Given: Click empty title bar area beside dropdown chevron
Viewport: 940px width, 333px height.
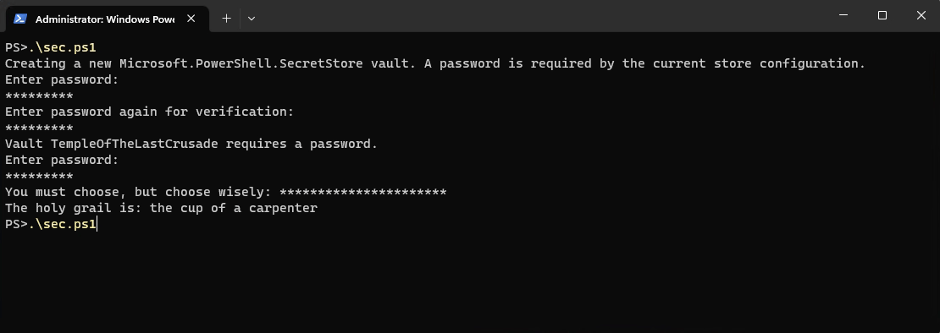Looking at the screenshot, I should click(x=539, y=16).
